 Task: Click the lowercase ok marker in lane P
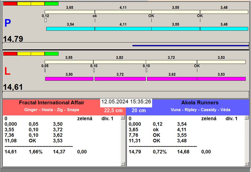pyautogui.click(x=95, y=16)
